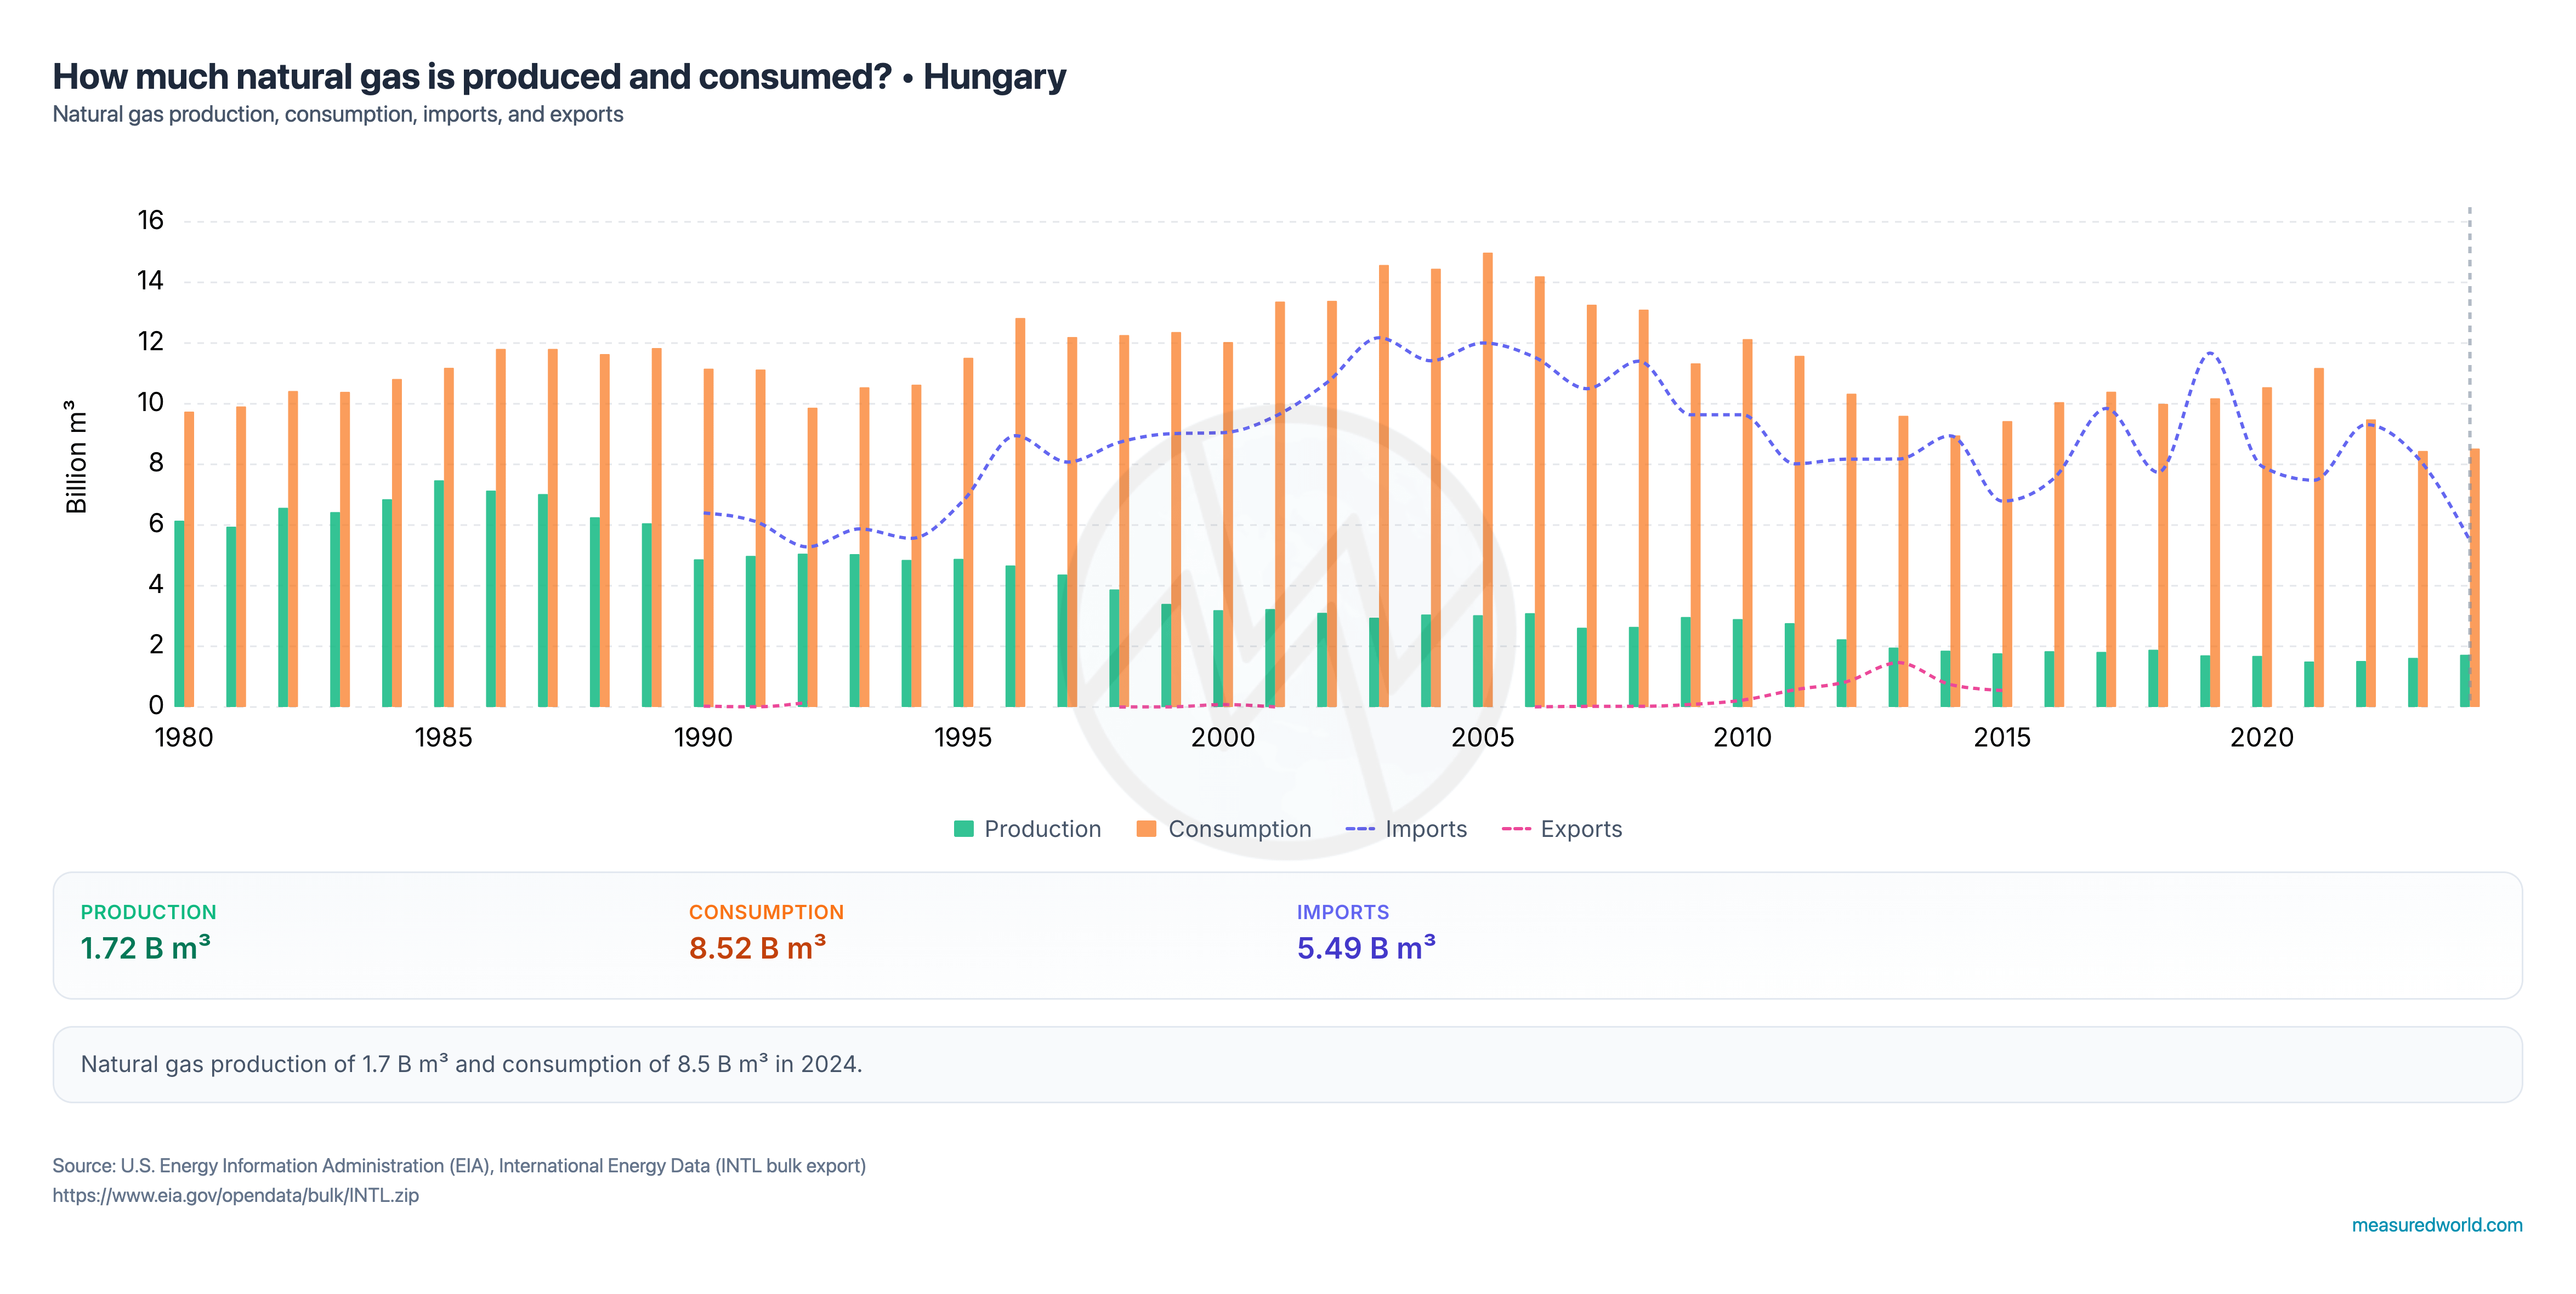Click the dashed blue Imports legend icon
Viewport: 2576px width, 1294px height.
(x=1360, y=828)
